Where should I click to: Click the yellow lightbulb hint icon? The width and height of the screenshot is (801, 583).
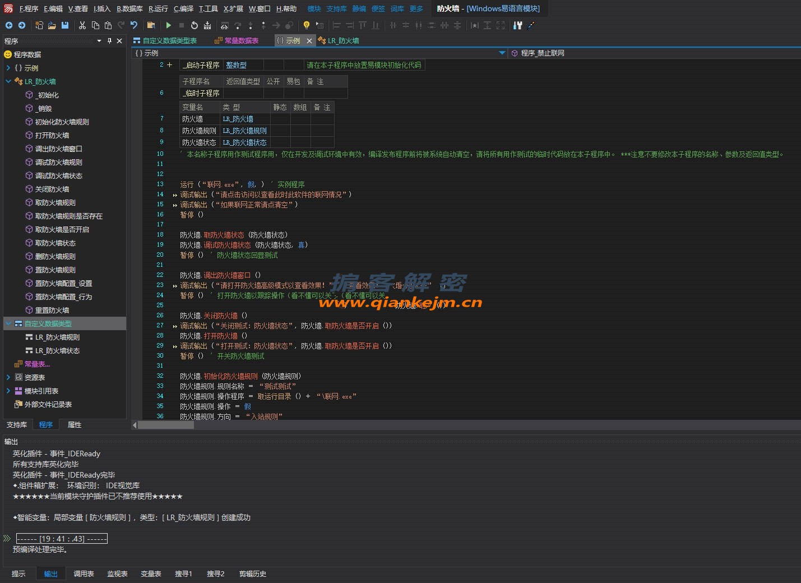click(x=306, y=25)
